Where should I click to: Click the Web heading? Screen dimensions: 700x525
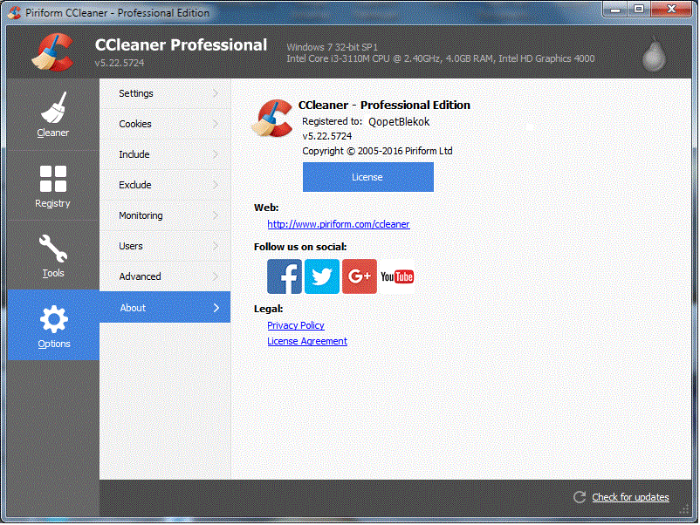point(266,208)
